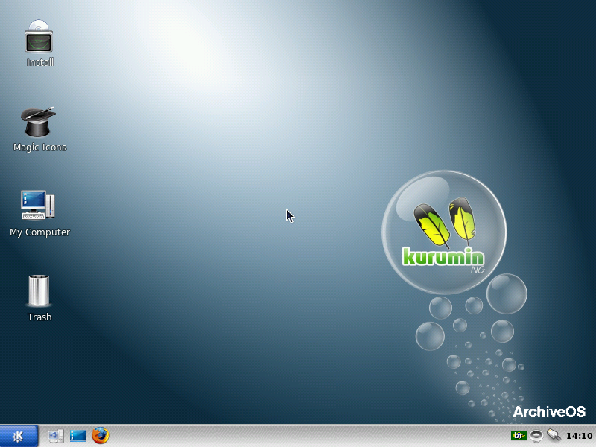Select the "Trash" label text

[39, 317]
